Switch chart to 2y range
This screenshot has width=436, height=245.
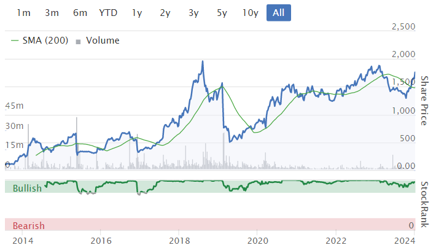tap(165, 13)
